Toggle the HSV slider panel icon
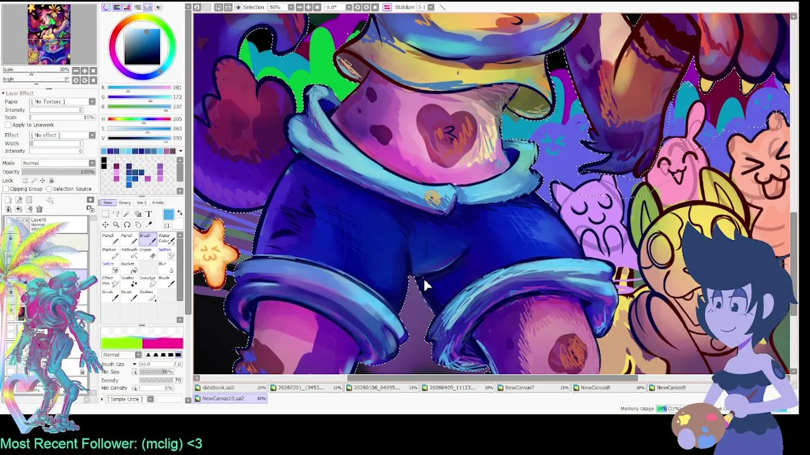This screenshot has width=810, height=455. click(127, 7)
